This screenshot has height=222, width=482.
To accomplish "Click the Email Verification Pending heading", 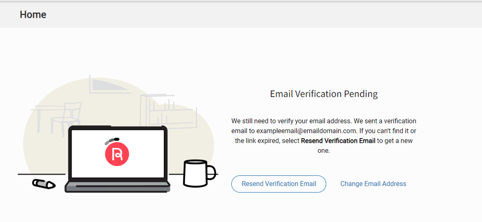I will [x=324, y=94].
